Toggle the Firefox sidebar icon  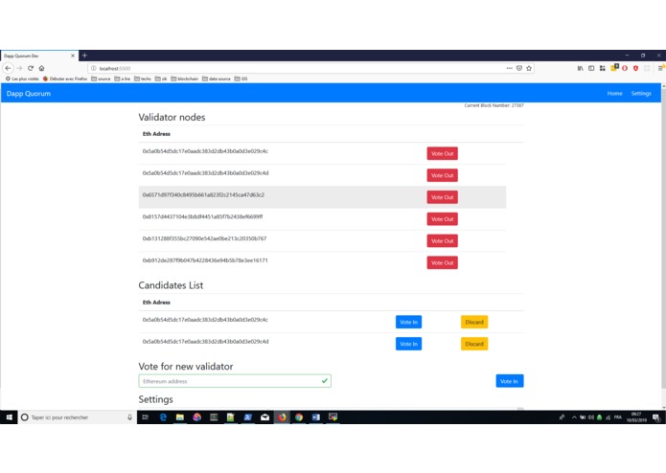coord(591,68)
